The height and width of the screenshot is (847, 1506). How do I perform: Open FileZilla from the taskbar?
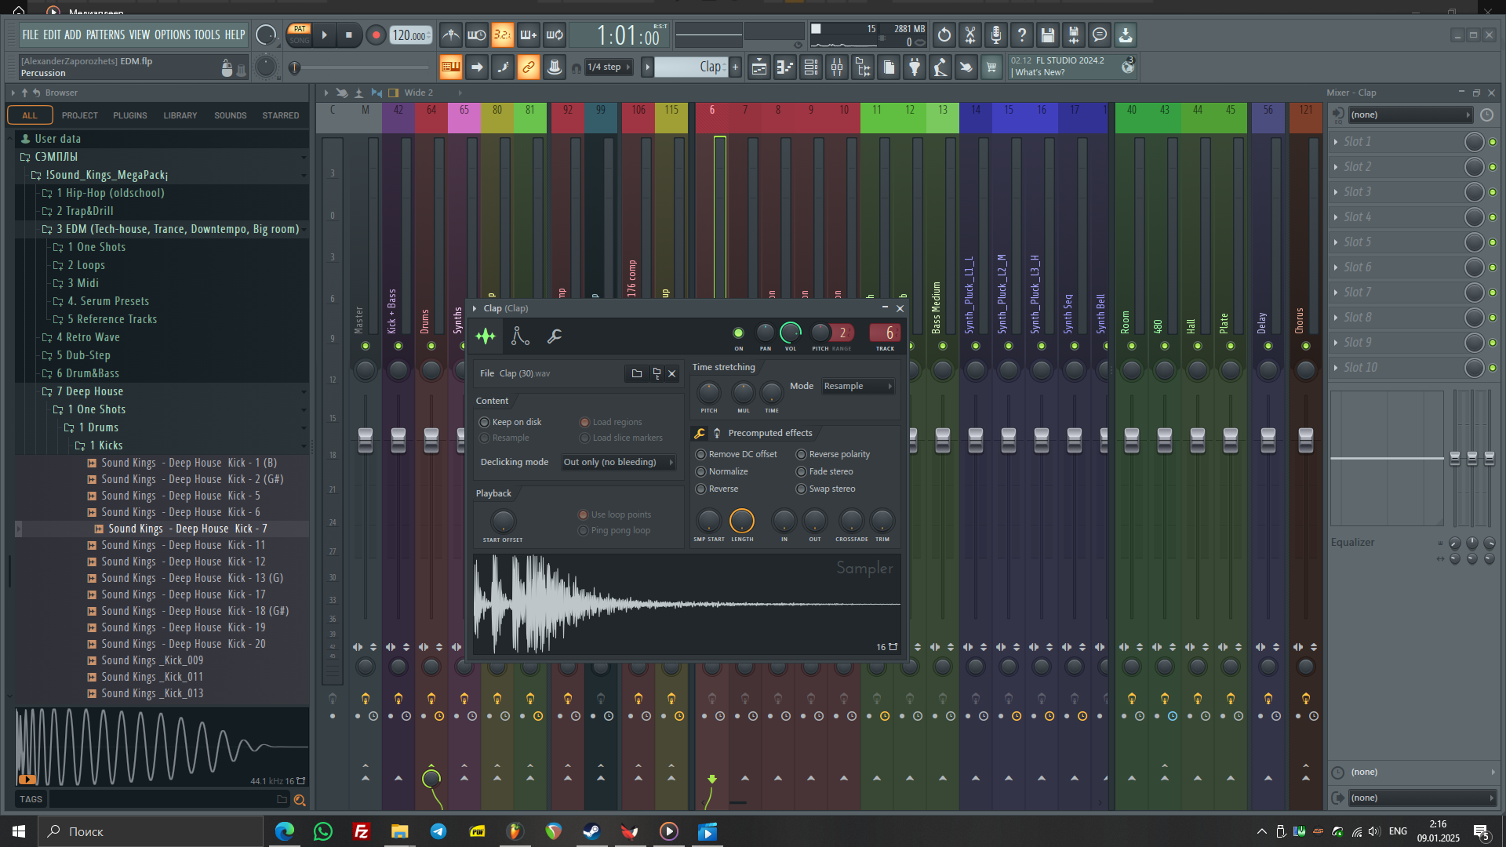[362, 831]
